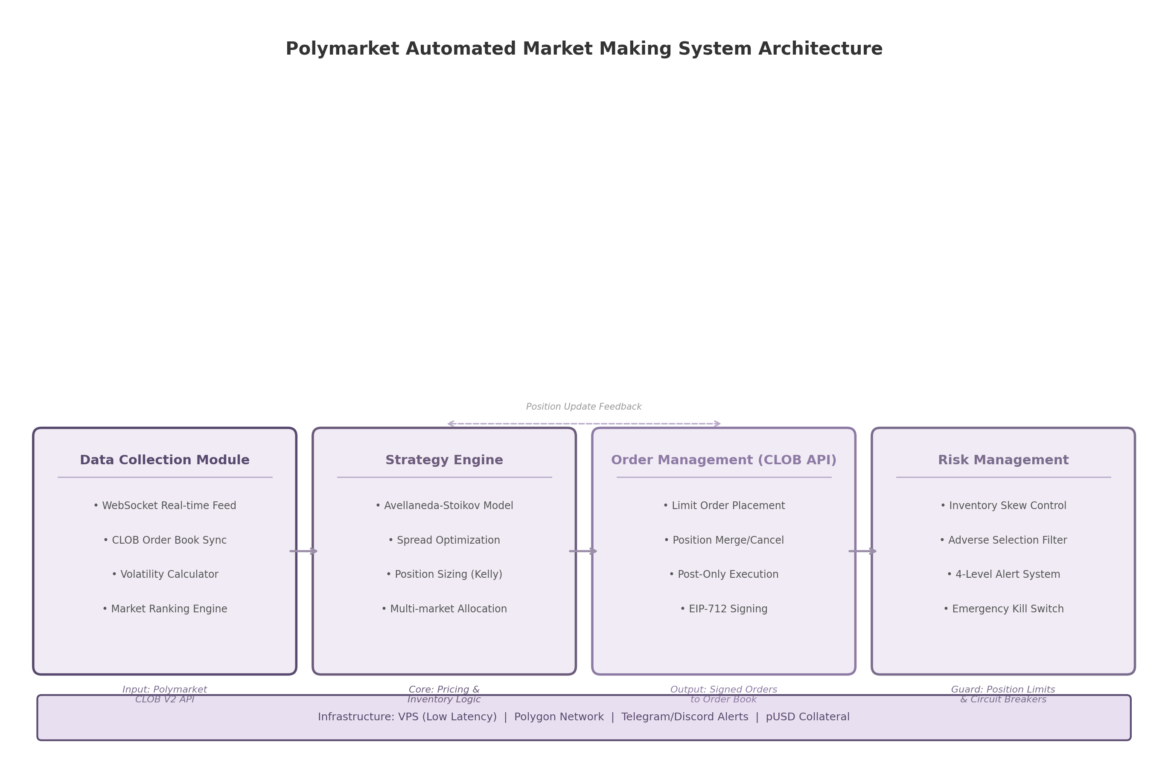
Task: Click "VPS (Low Latency)" in the infrastructure bar
Action: [x=448, y=717]
